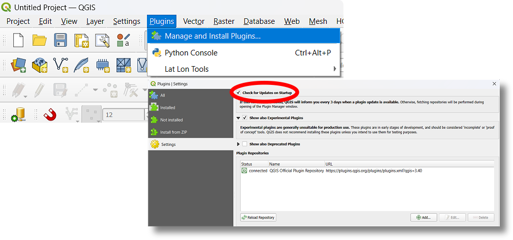This screenshot has width=513, height=240.
Task: Open a project with the yellow folder icon
Action: (40, 40)
